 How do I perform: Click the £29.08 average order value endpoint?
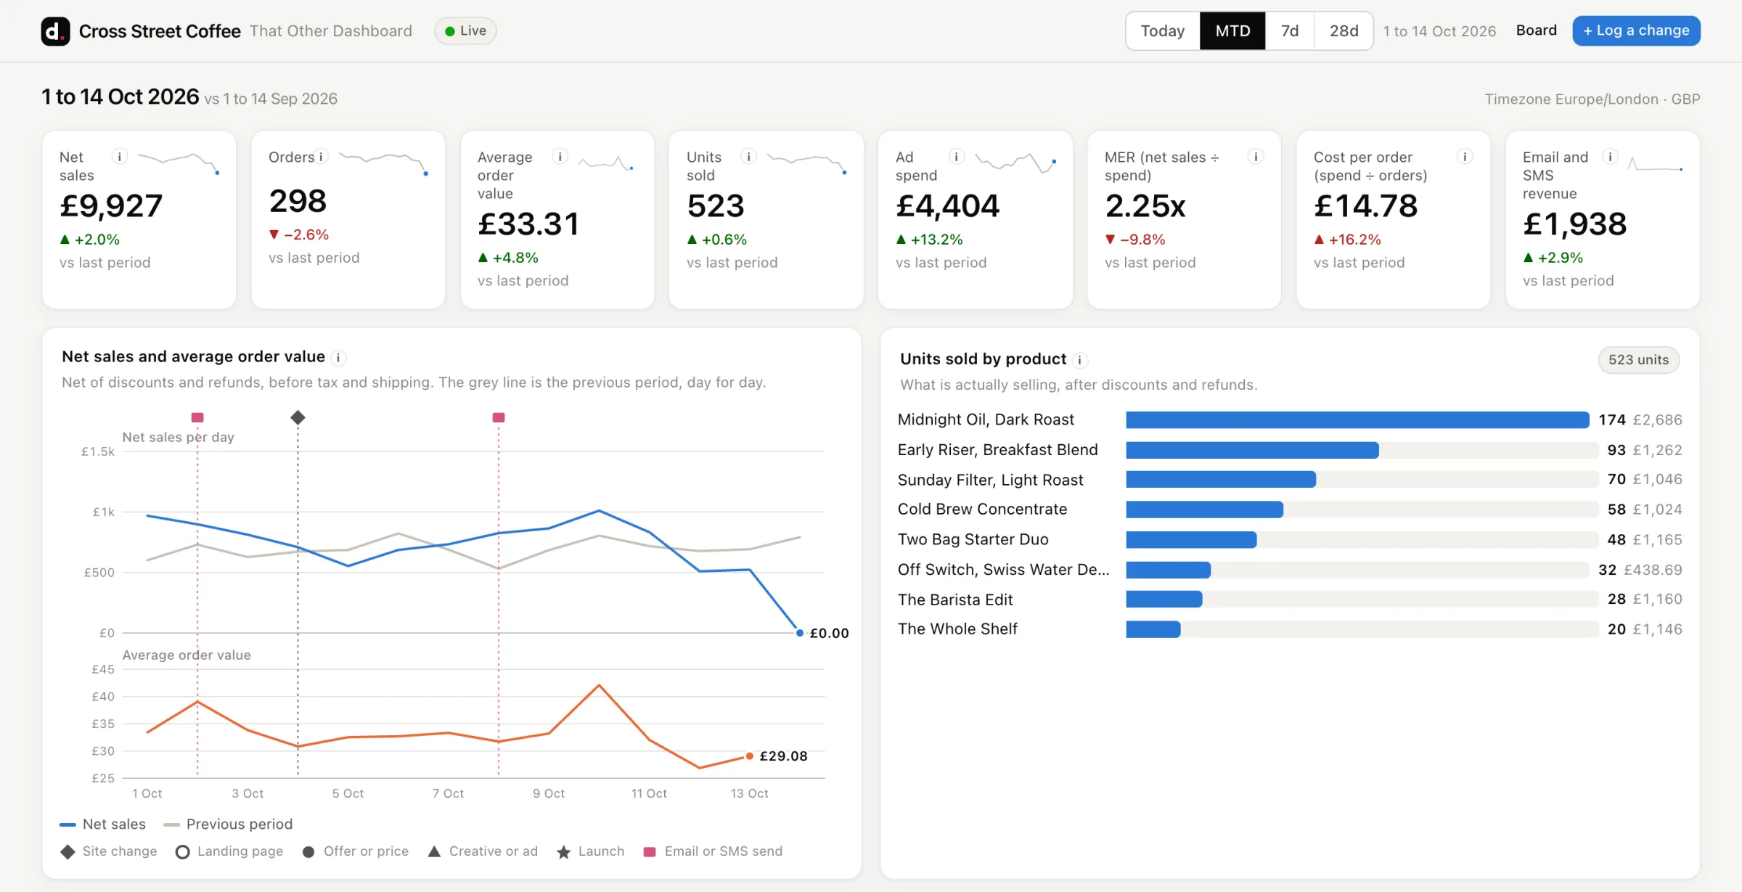pos(750,756)
